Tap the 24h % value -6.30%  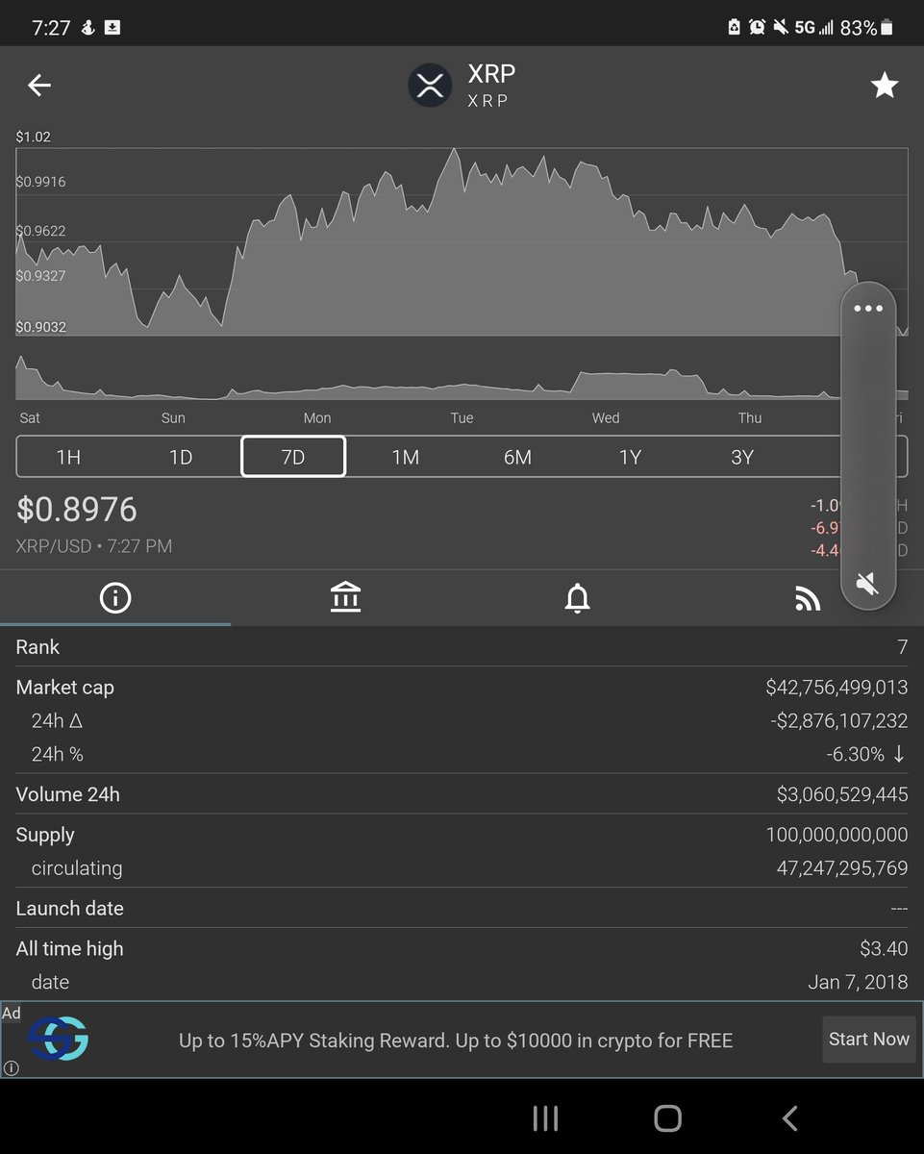[855, 755]
